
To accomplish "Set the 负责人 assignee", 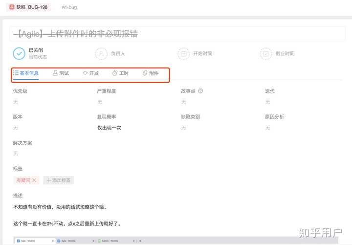I will (x=110, y=53).
